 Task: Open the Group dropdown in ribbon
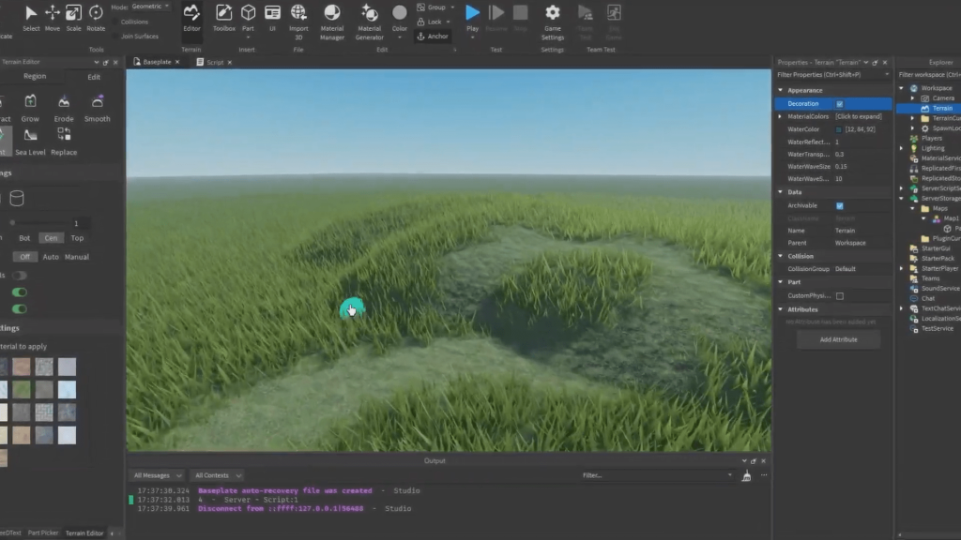tap(435, 7)
